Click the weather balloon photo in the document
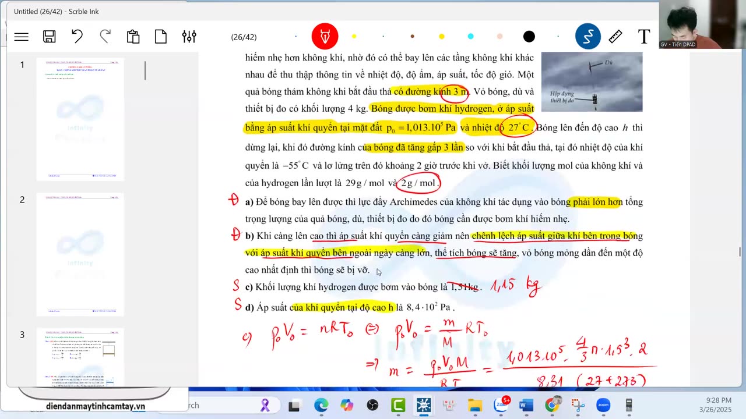 [592, 81]
